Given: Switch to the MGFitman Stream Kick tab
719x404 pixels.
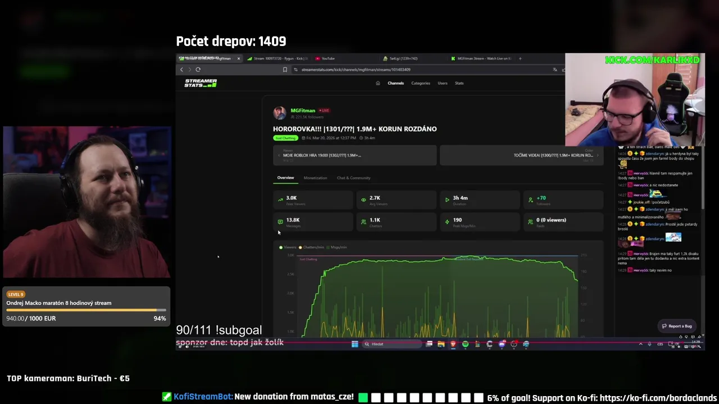Looking at the screenshot, I should [481, 58].
